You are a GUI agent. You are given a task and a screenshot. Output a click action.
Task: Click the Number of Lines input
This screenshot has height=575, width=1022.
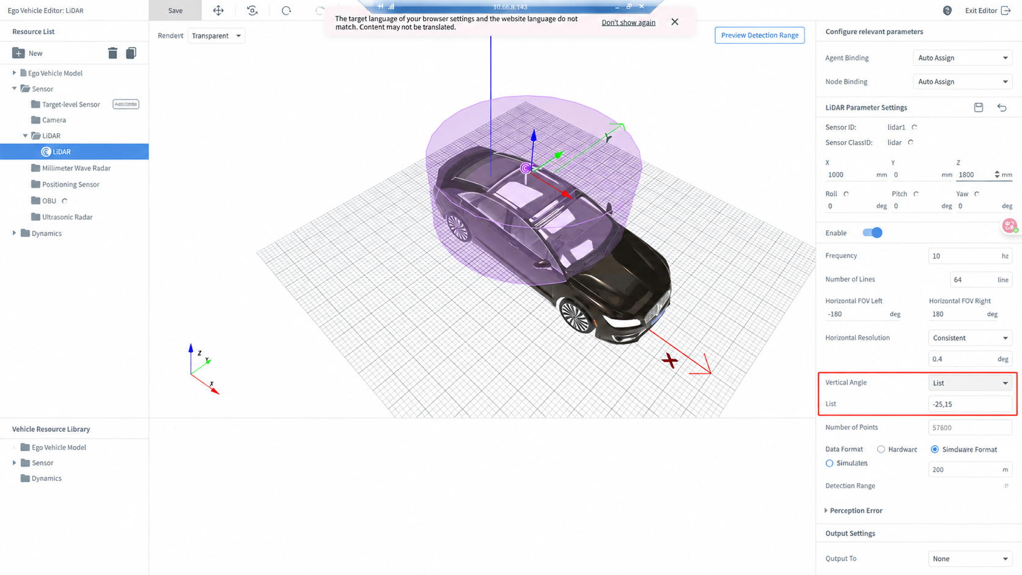[981, 280]
